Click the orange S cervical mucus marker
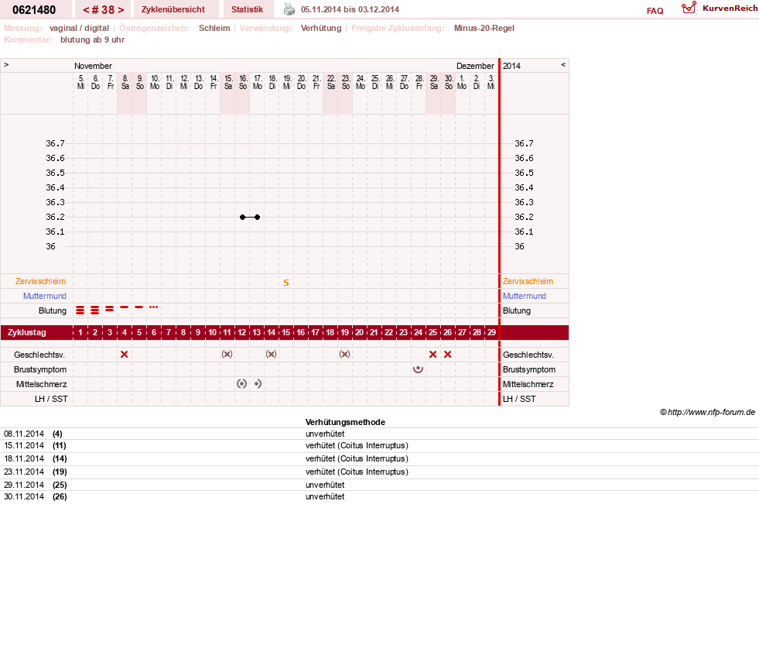Screen dimensions: 759x669 286,283
